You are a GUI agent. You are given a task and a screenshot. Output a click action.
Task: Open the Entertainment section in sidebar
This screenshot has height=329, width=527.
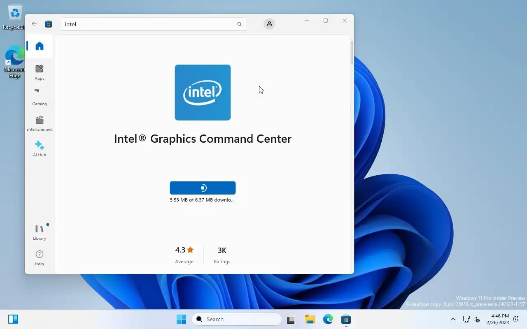click(40, 123)
